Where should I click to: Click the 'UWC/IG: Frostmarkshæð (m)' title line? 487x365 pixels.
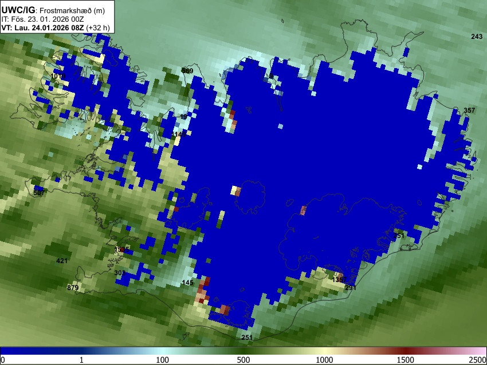pos(53,10)
